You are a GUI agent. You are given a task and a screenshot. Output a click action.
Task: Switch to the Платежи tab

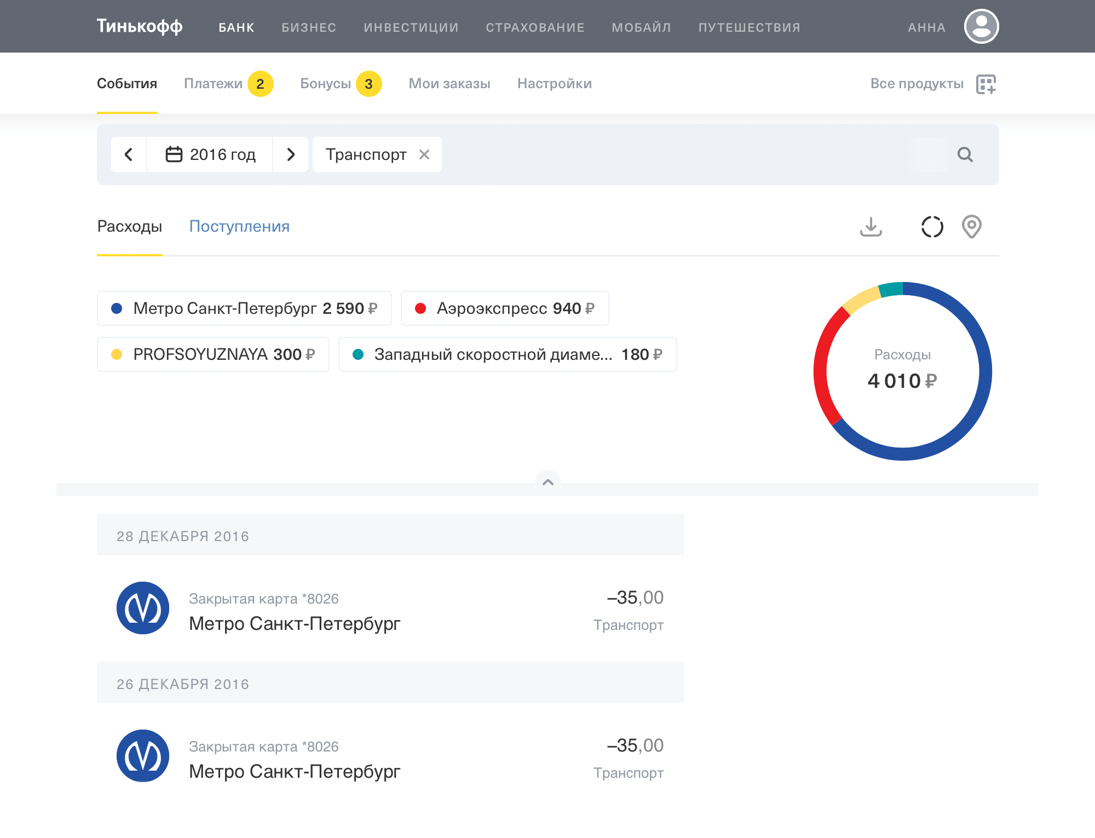[x=228, y=84]
